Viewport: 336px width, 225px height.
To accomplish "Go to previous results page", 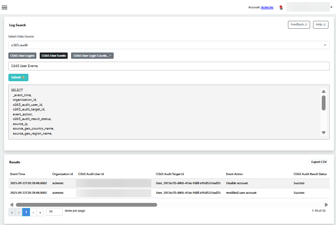I will coord(19,212).
